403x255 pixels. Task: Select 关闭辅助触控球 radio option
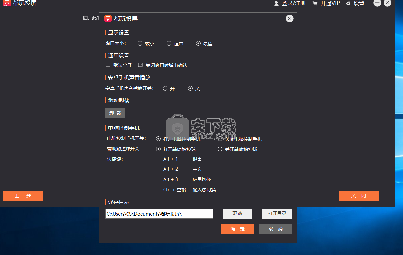click(x=220, y=149)
